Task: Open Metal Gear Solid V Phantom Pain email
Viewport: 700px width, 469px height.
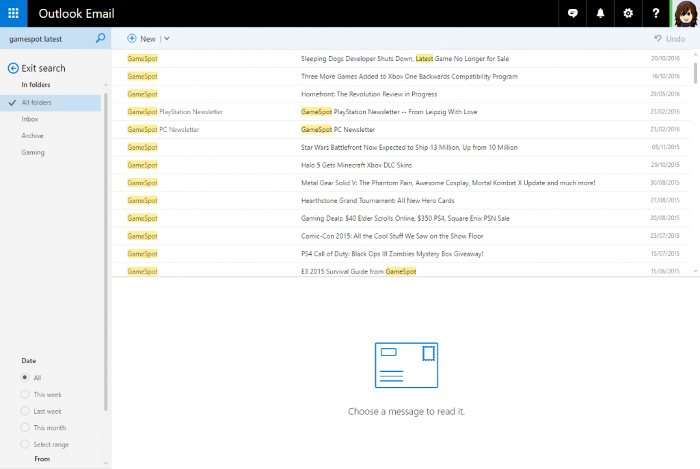Action: tap(448, 183)
